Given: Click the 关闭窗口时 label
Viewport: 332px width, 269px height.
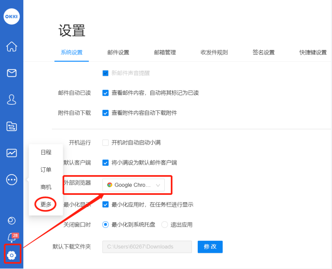Looking at the screenshot, I should click(77, 224).
